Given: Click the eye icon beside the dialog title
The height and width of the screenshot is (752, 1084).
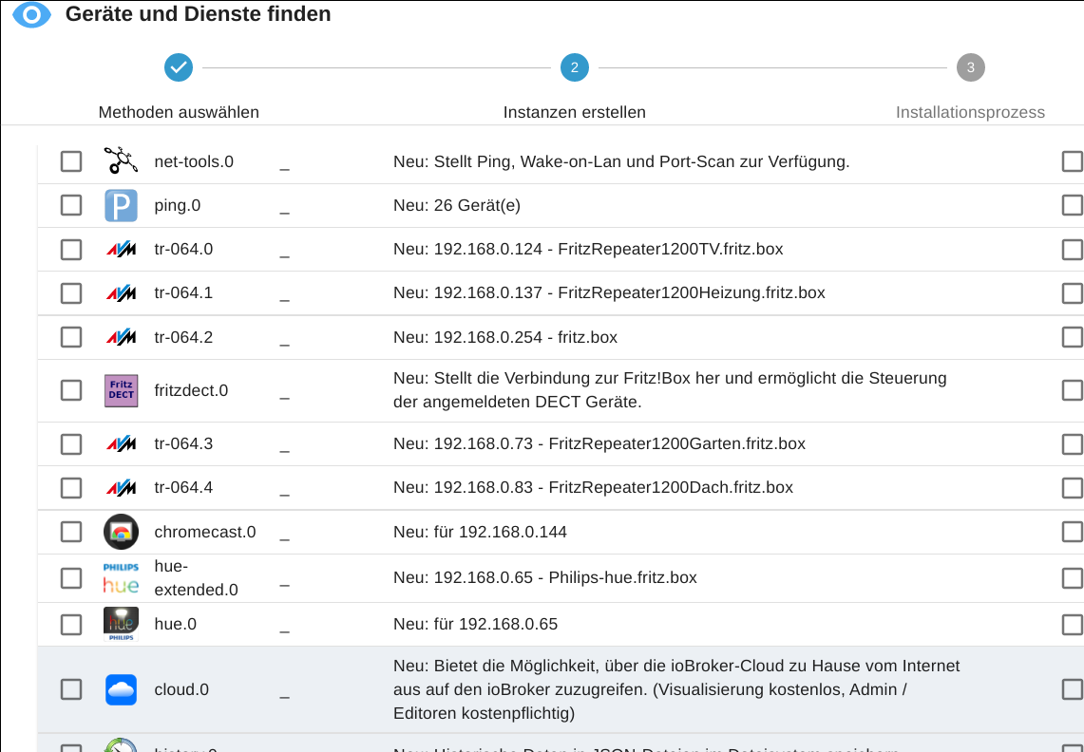Looking at the screenshot, I should click(x=31, y=14).
